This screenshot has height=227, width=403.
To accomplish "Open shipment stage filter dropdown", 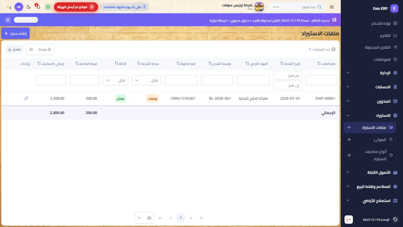I will point(146,80).
